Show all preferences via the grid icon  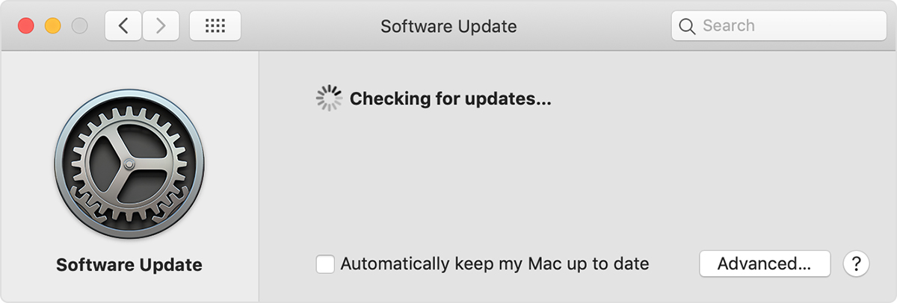(x=215, y=26)
